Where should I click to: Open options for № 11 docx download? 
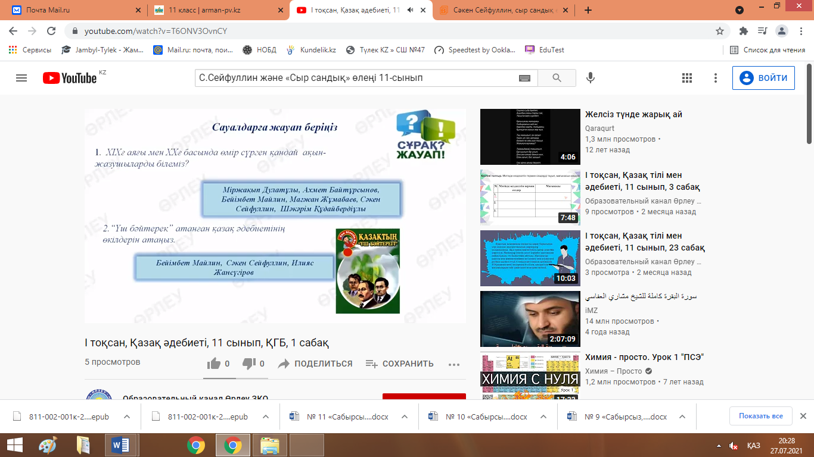405,417
